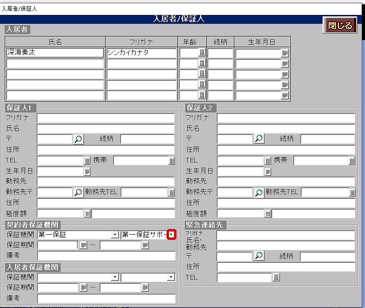Expand the 第一保証サポ plan dropdown

point(171,235)
